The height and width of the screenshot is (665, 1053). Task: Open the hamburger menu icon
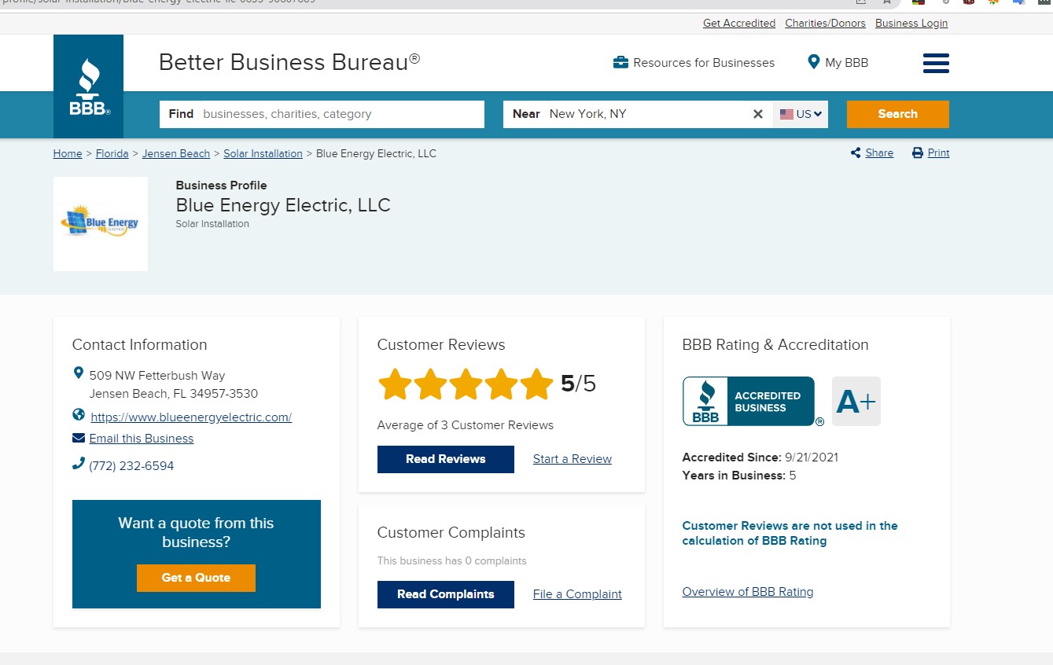click(936, 63)
